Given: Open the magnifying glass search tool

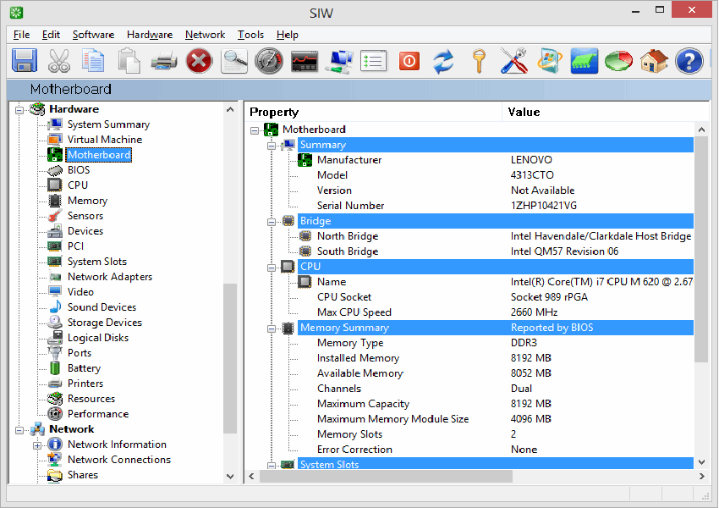Looking at the screenshot, I should click(x=234, y=61).
